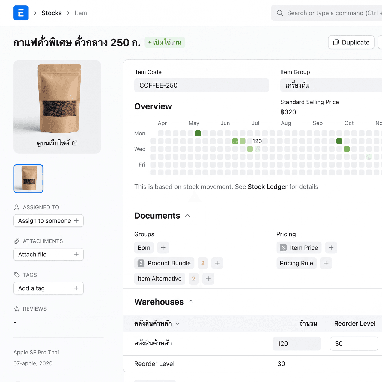Viewport: 382px width, 382px height.
Task: Click Item Alternative orange count 2
Action: point(194,279)
